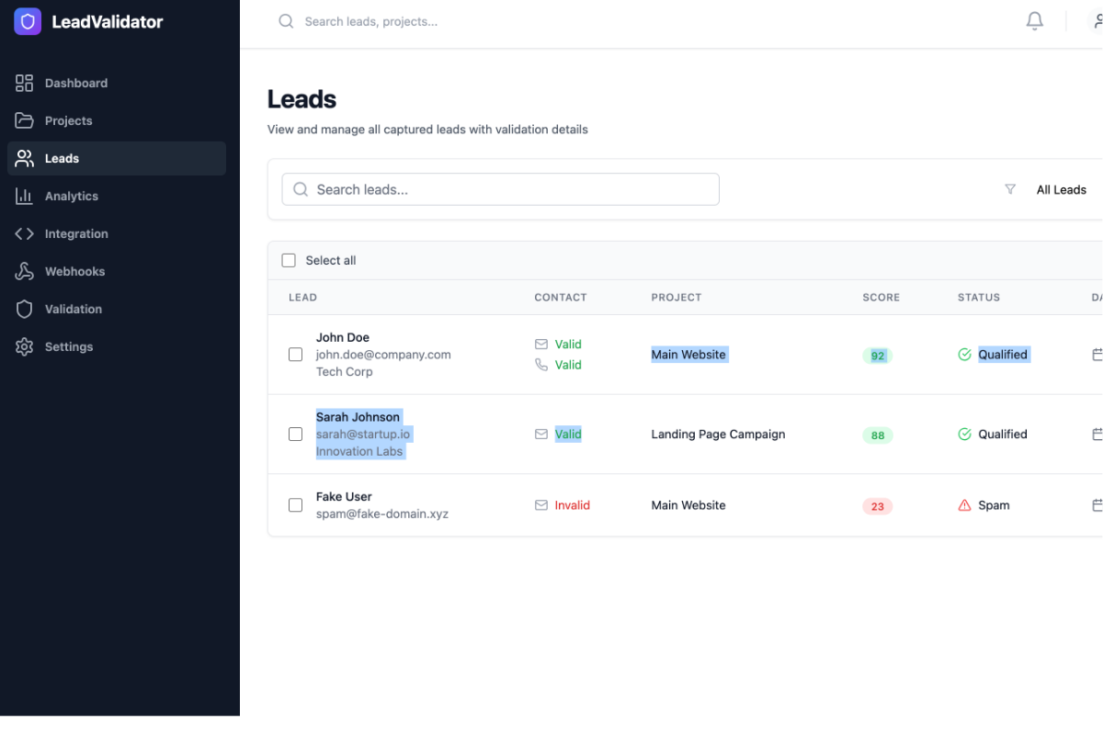Click the Qualified status on Sarah Johnson

[1002, 434]
